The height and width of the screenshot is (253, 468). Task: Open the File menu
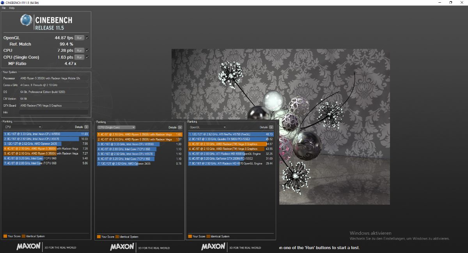(4, 8)
